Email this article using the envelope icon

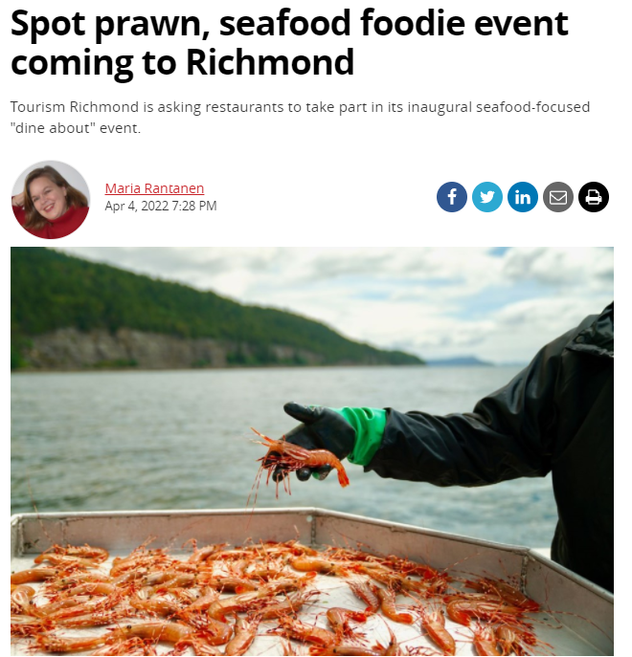(x=557, y=197)
